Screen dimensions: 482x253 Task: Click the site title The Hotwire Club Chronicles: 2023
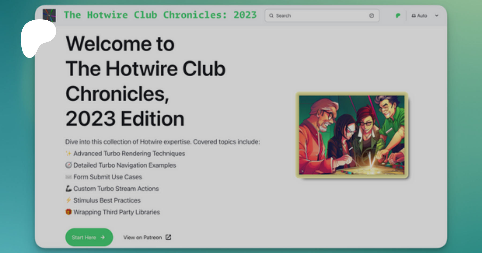(160, 15)
